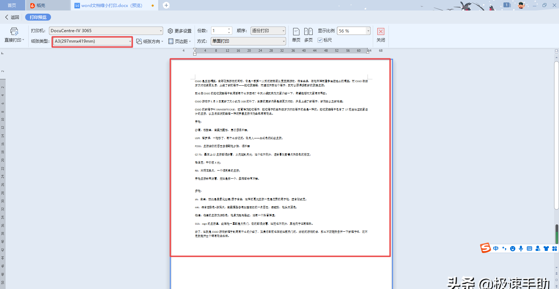Open print mode dropdown (单面打印)
The width and height of the screenshot is (559, 289).
(248, 41)
